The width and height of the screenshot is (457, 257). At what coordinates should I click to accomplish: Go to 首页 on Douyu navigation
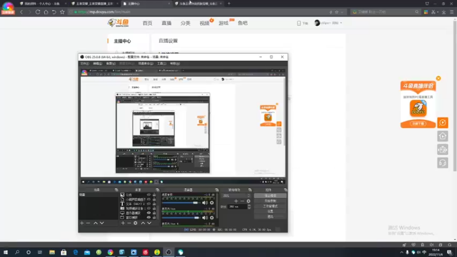click(x=147, y=23)
